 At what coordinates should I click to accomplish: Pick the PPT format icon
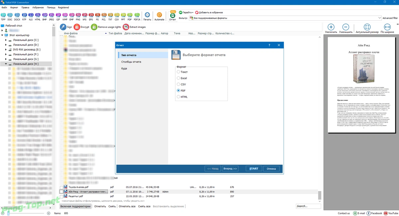(x=123, y=16)
